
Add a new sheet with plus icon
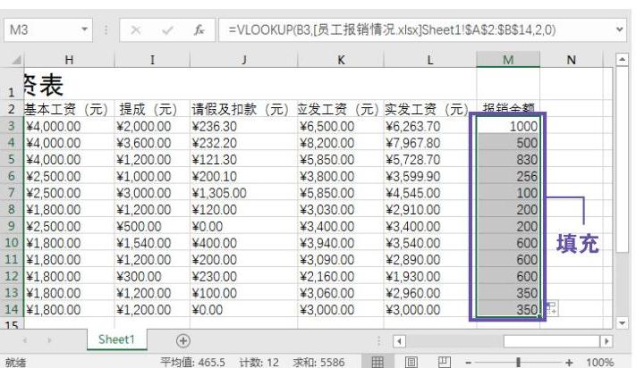click(183, 340)
